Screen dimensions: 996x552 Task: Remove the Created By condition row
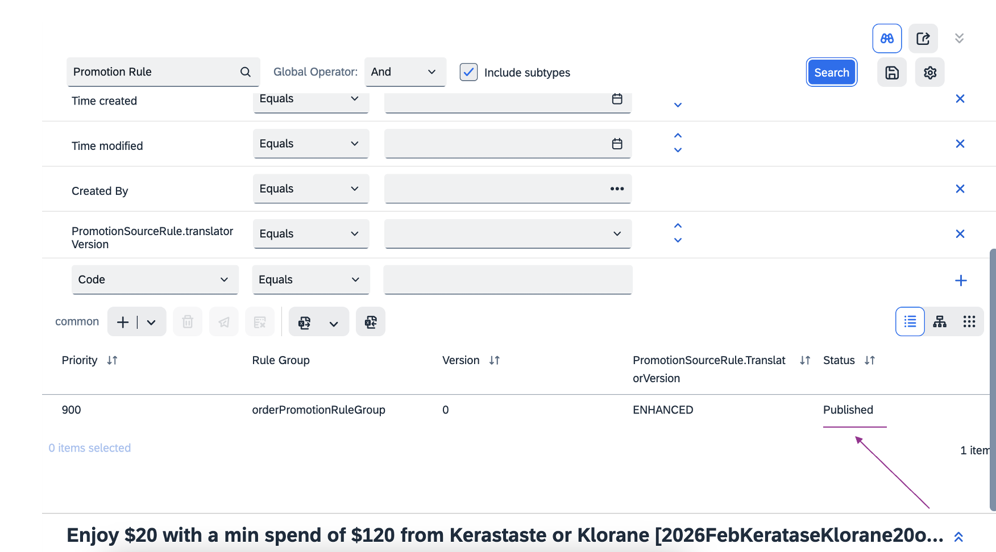960,189
